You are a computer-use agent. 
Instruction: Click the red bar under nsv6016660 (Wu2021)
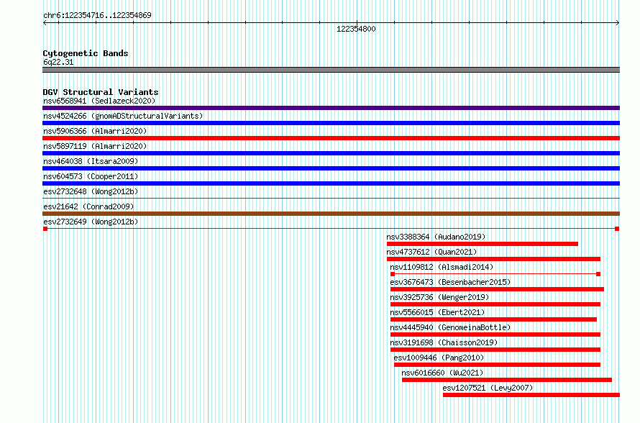coord(507,380)
